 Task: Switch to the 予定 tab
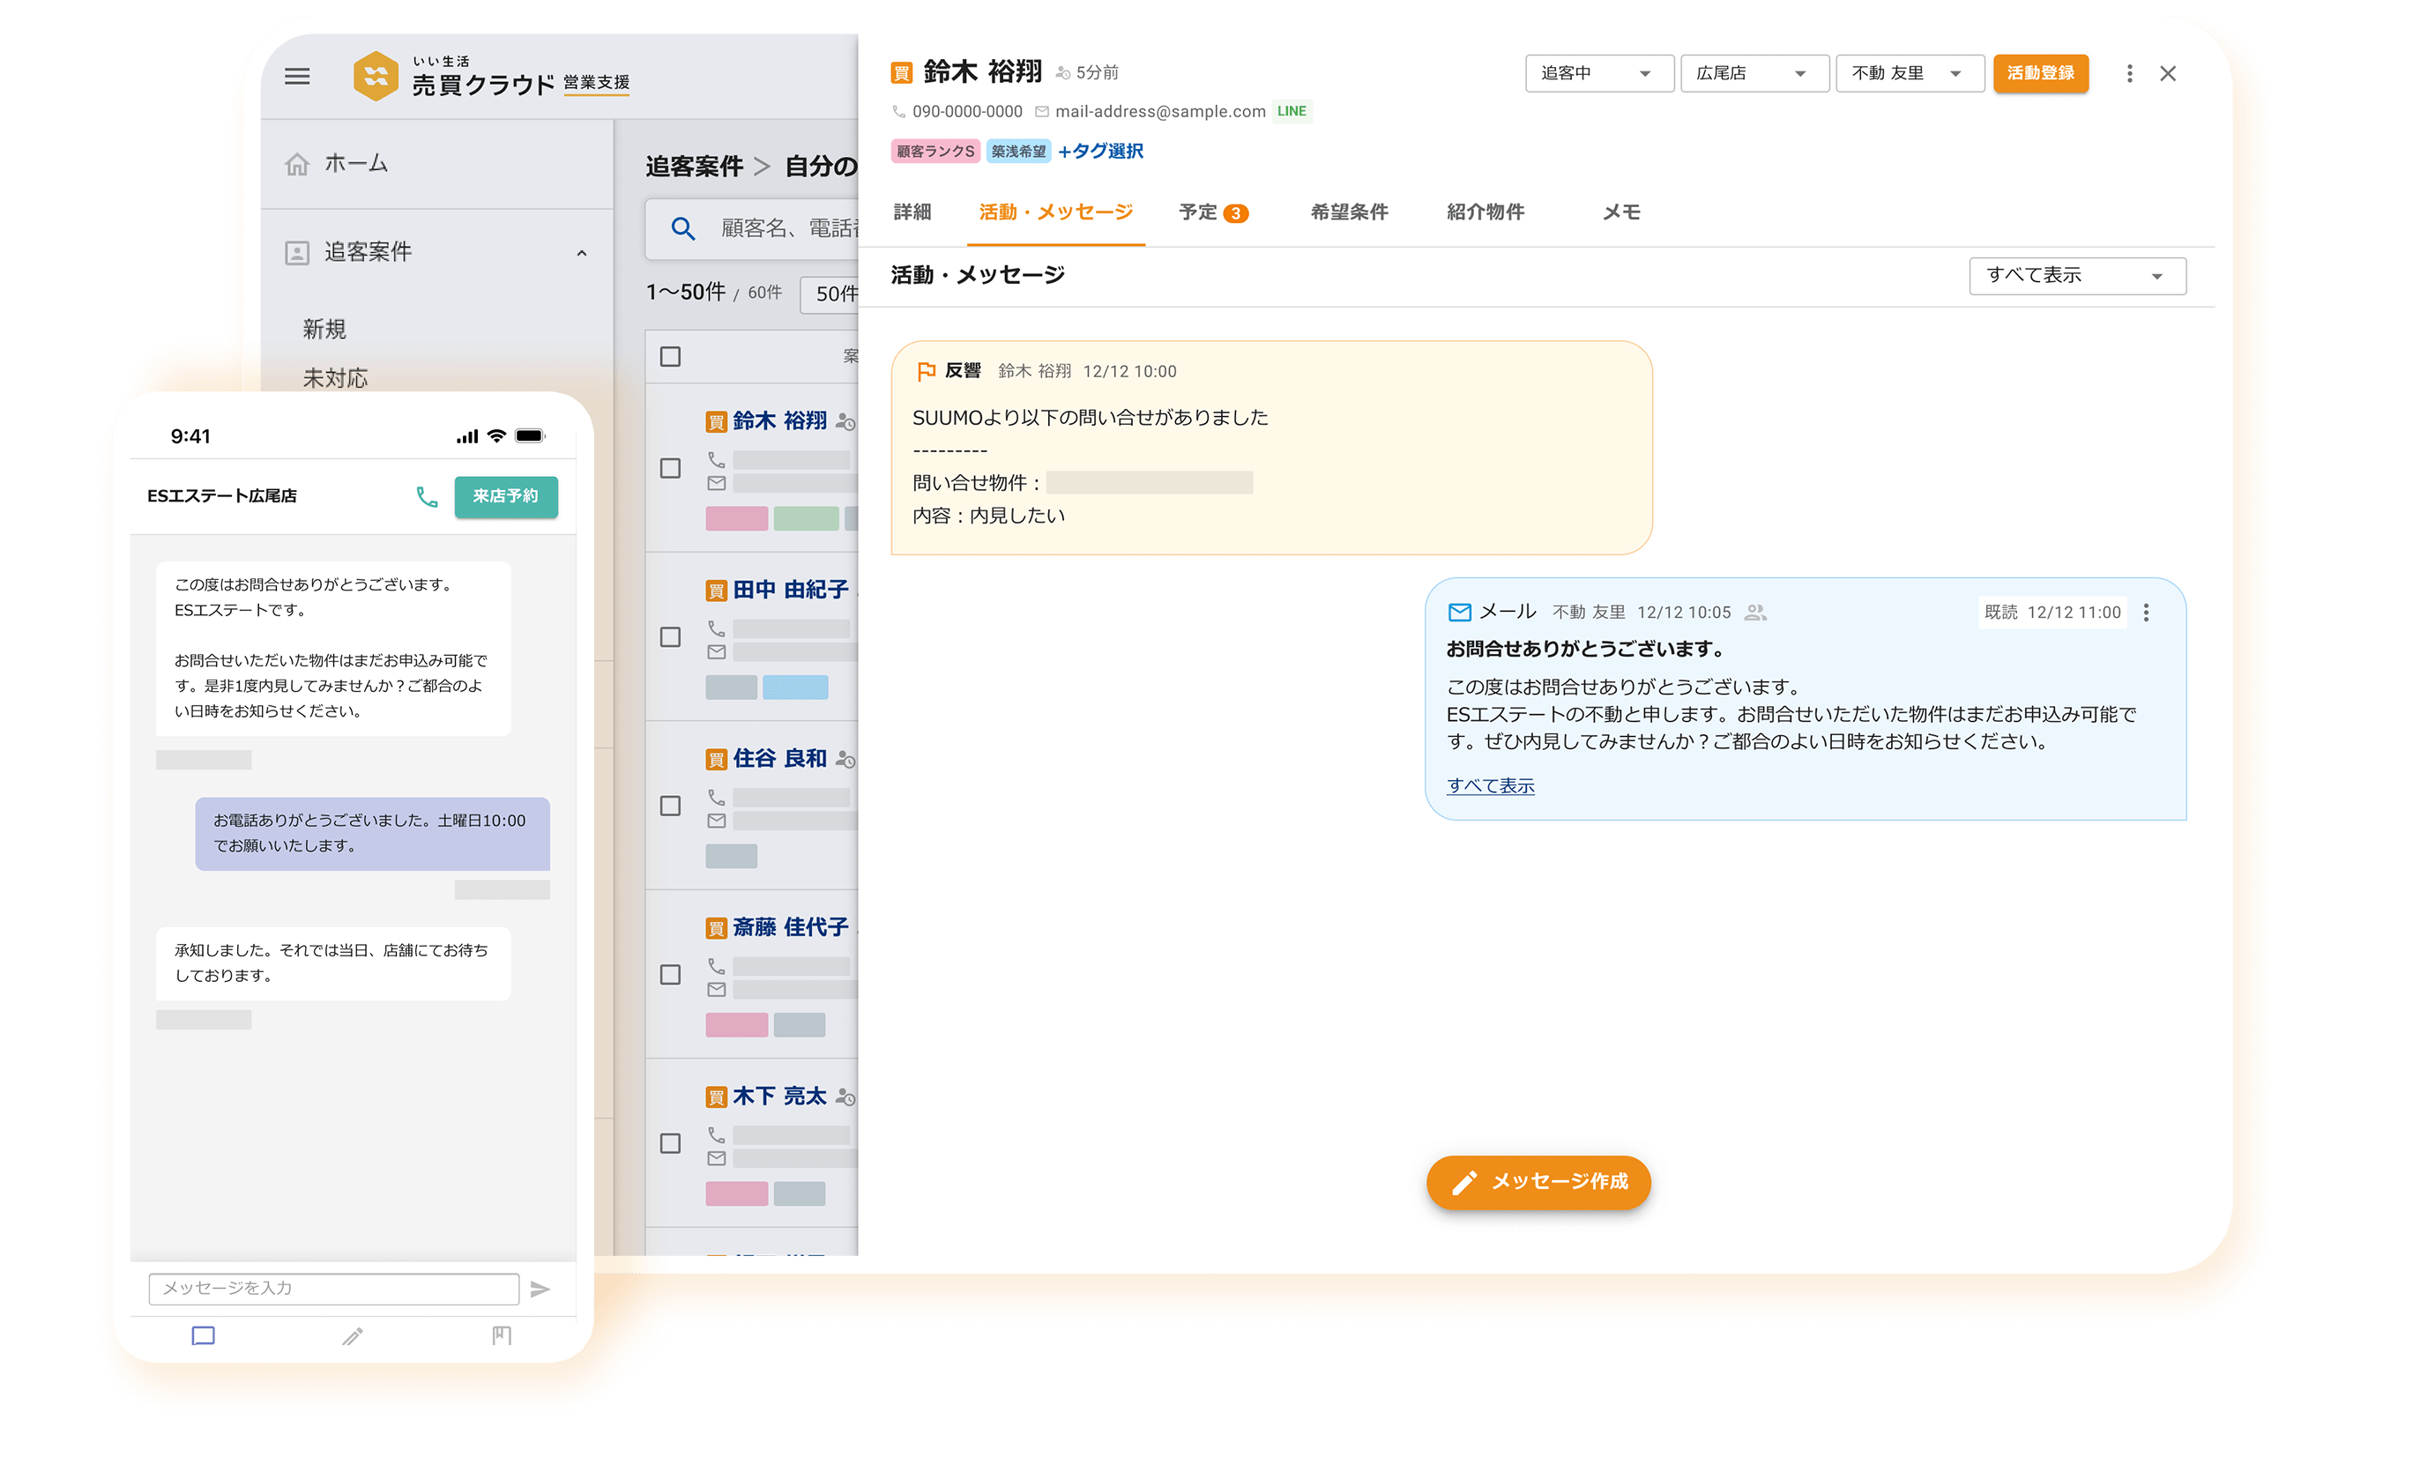coord(1213,212)
